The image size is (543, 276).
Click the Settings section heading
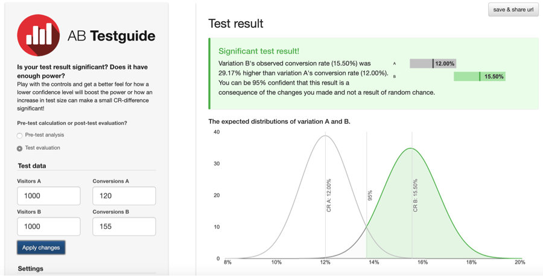[x=30, y=269]
